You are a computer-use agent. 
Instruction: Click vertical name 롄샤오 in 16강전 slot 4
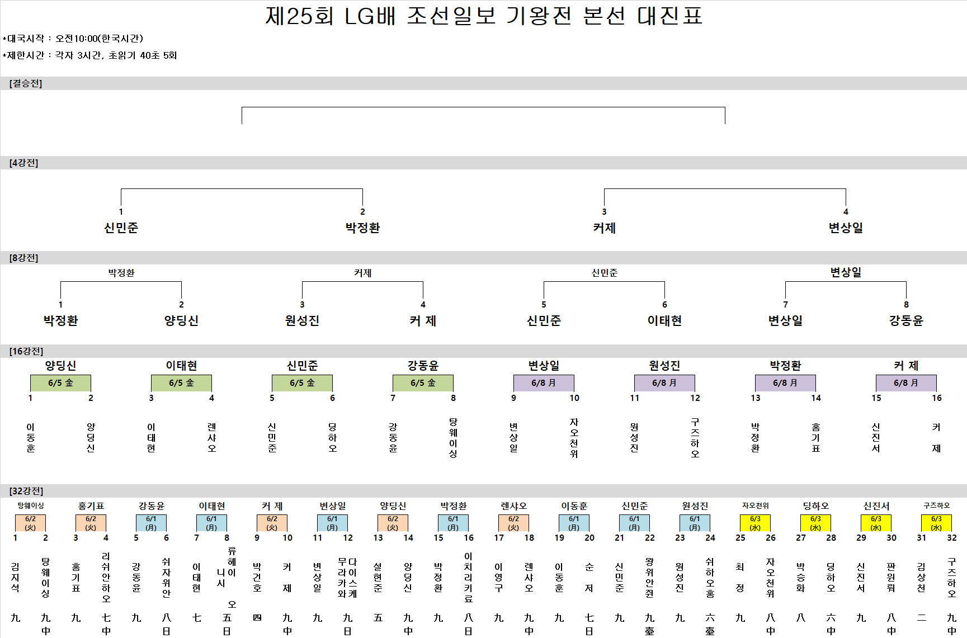click(211, 438)
